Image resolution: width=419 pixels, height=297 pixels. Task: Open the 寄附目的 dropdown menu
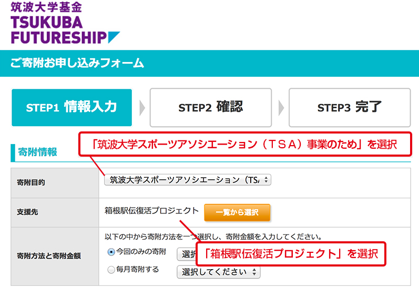188,180
